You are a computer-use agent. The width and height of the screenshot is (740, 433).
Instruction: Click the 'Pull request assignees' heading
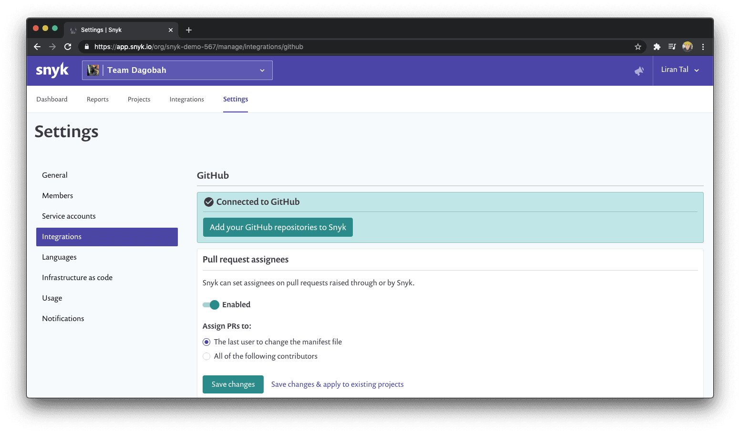coord(246,260)
